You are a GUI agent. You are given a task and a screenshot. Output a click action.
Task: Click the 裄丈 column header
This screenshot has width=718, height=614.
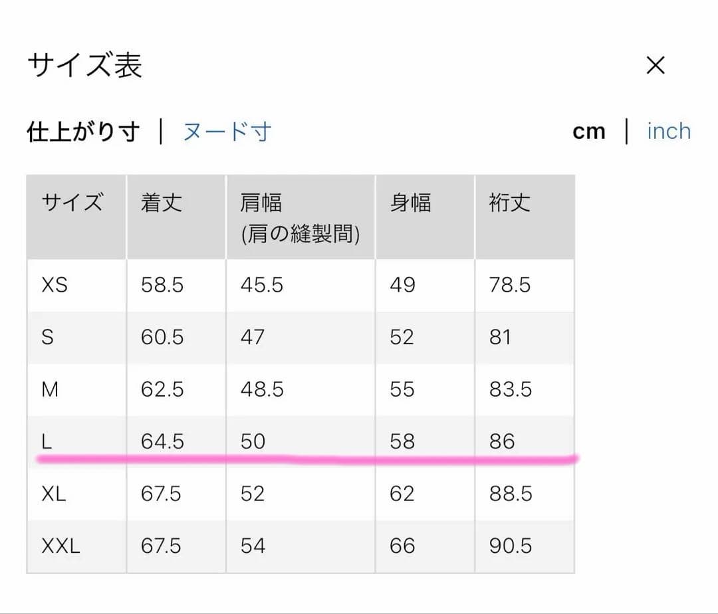pyautogui.click(x=509, y=204)
